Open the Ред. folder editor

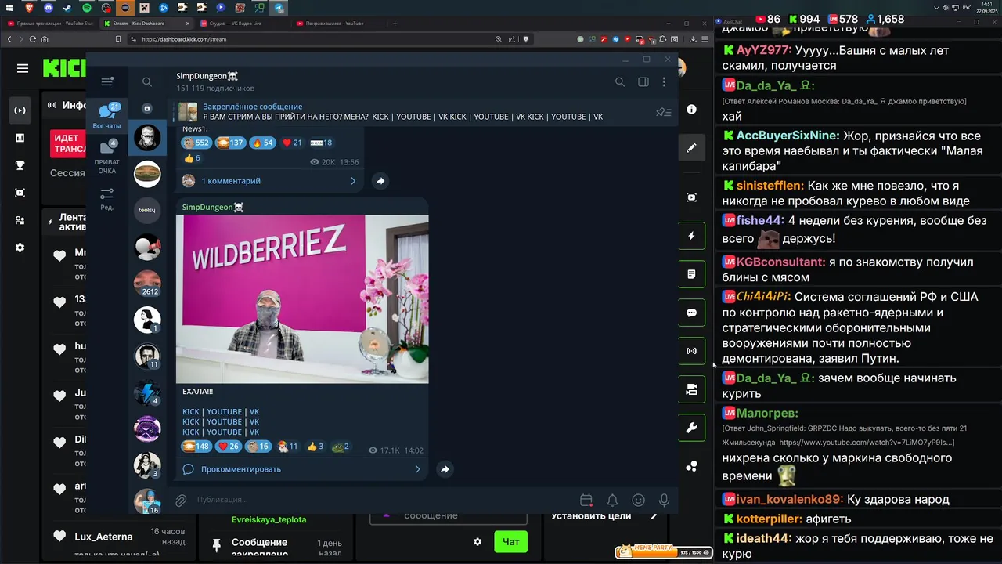pos(107,199)
